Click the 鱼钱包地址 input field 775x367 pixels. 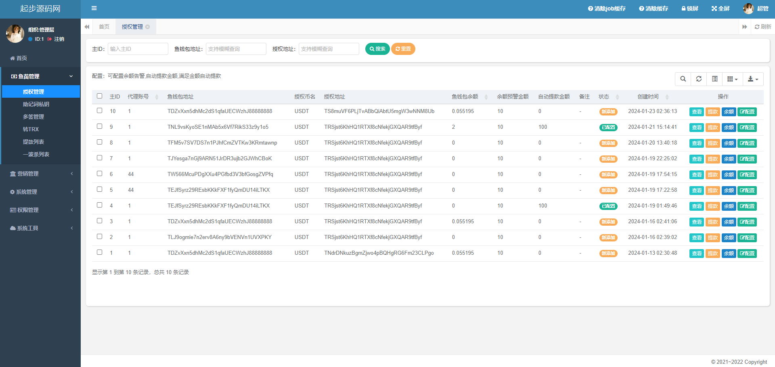point(236,49)
